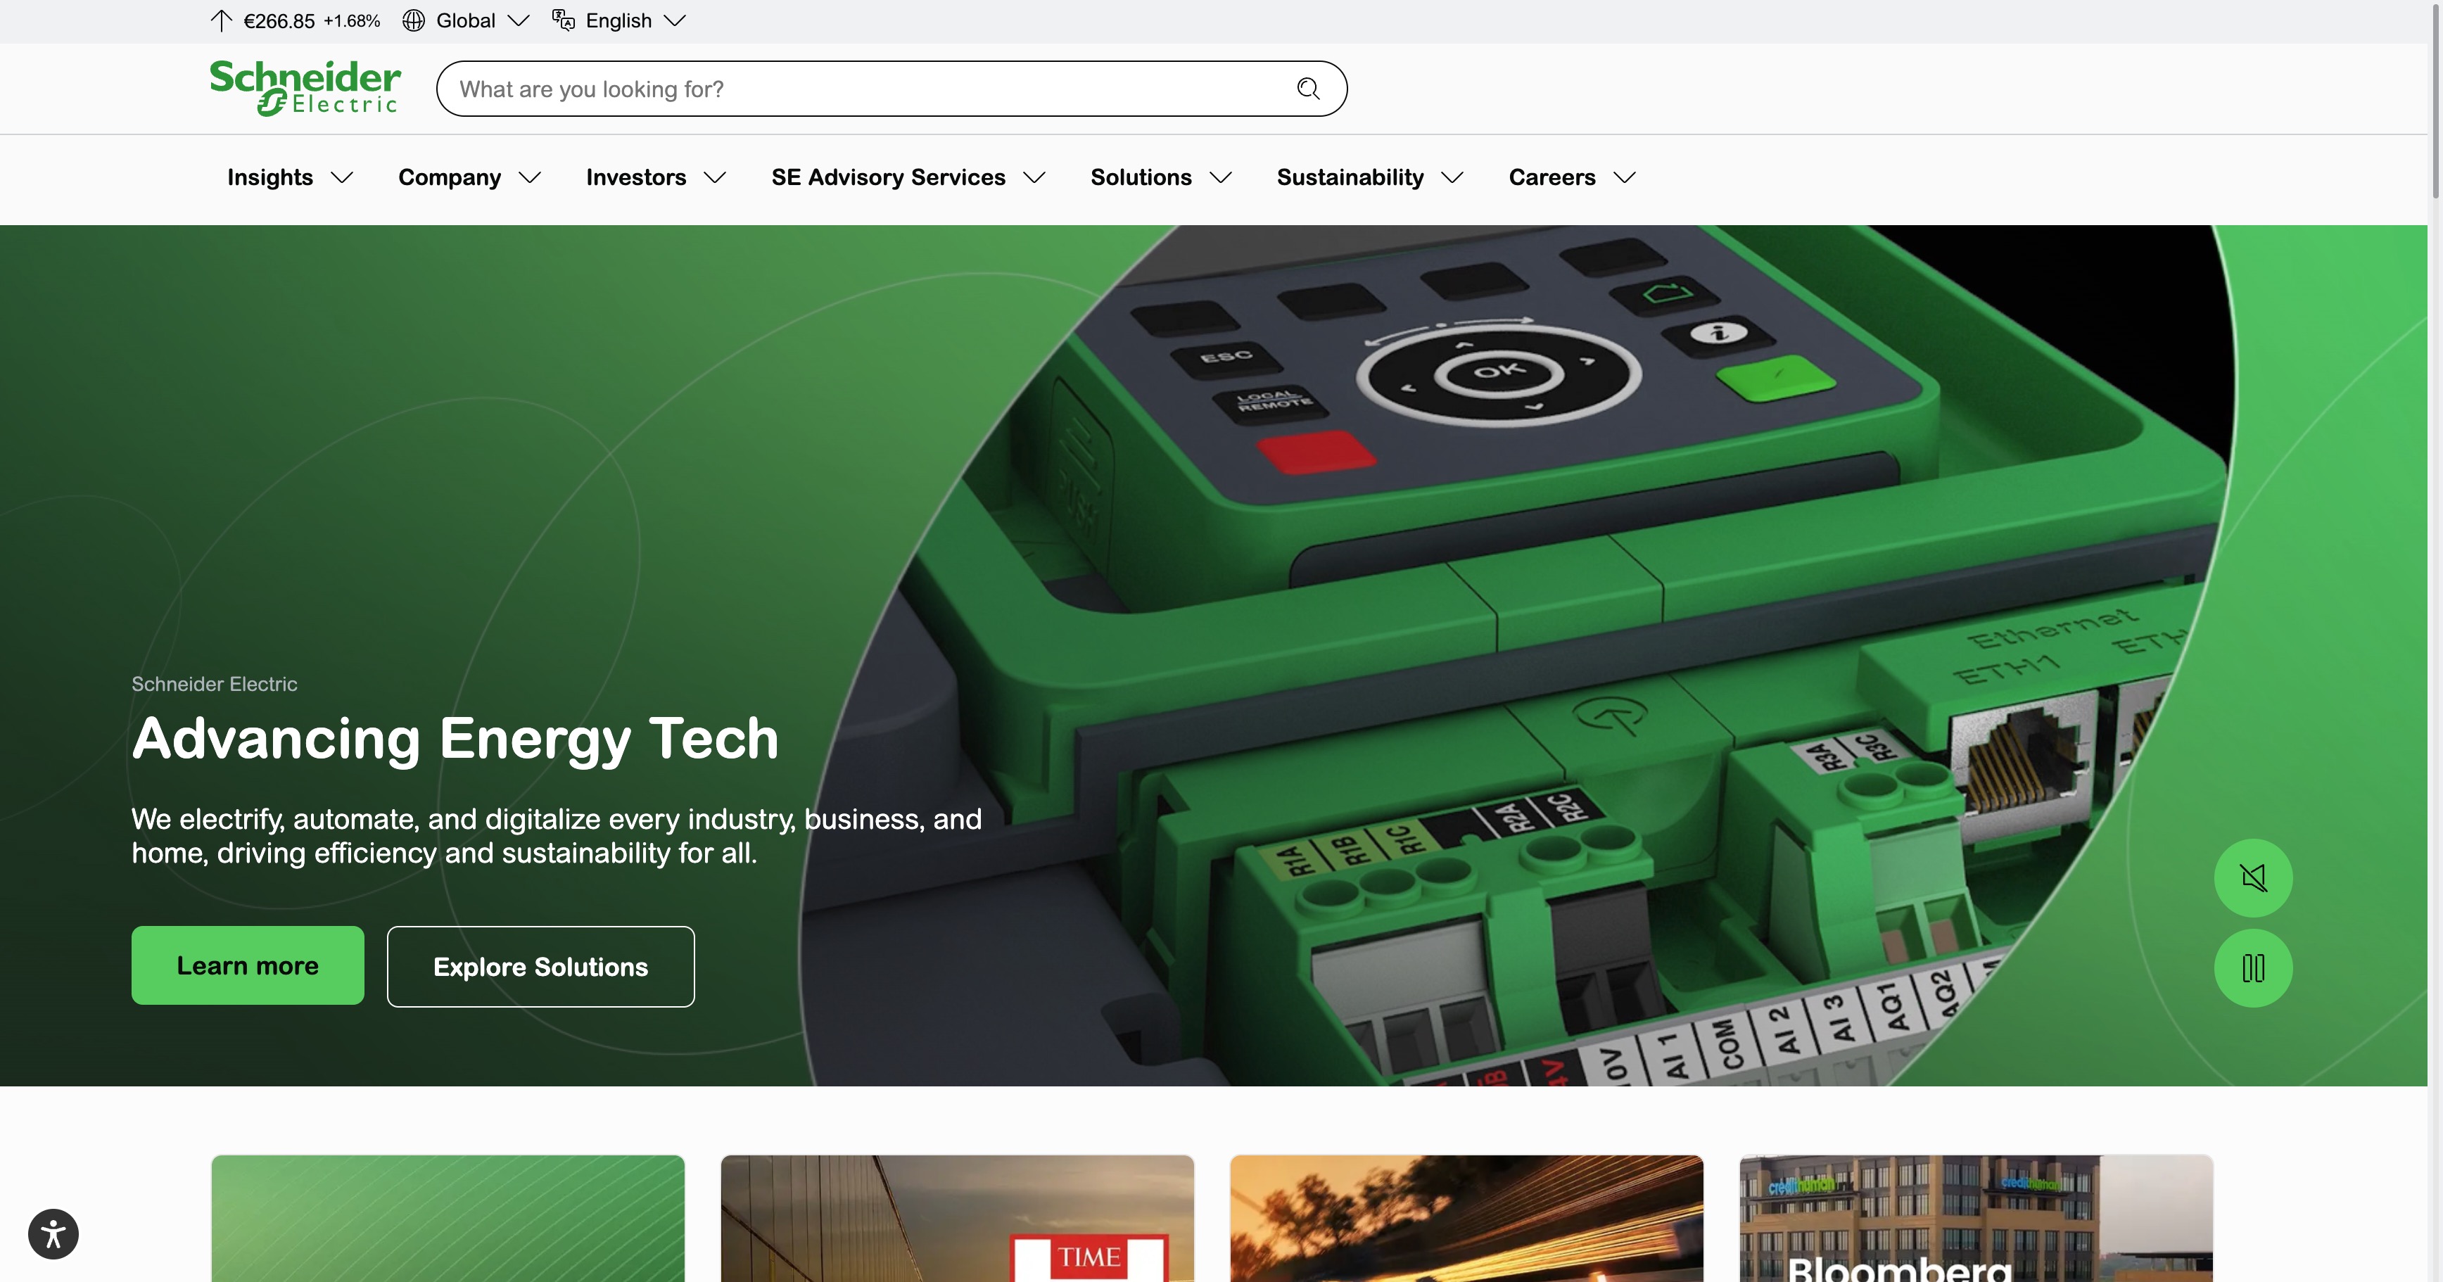This screenshot has height=1282, width=2443.
Task: Open the Sustainability menu
Action: click(x=1371, y=177)
